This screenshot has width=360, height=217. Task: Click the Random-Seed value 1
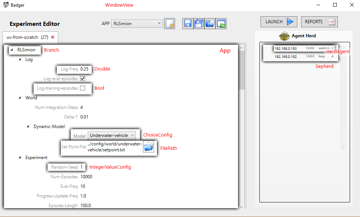point(81,167)
